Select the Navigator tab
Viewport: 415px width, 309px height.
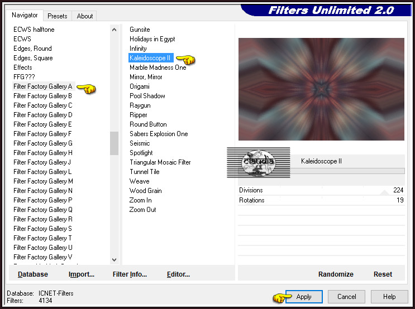click(x=25, y=15)
